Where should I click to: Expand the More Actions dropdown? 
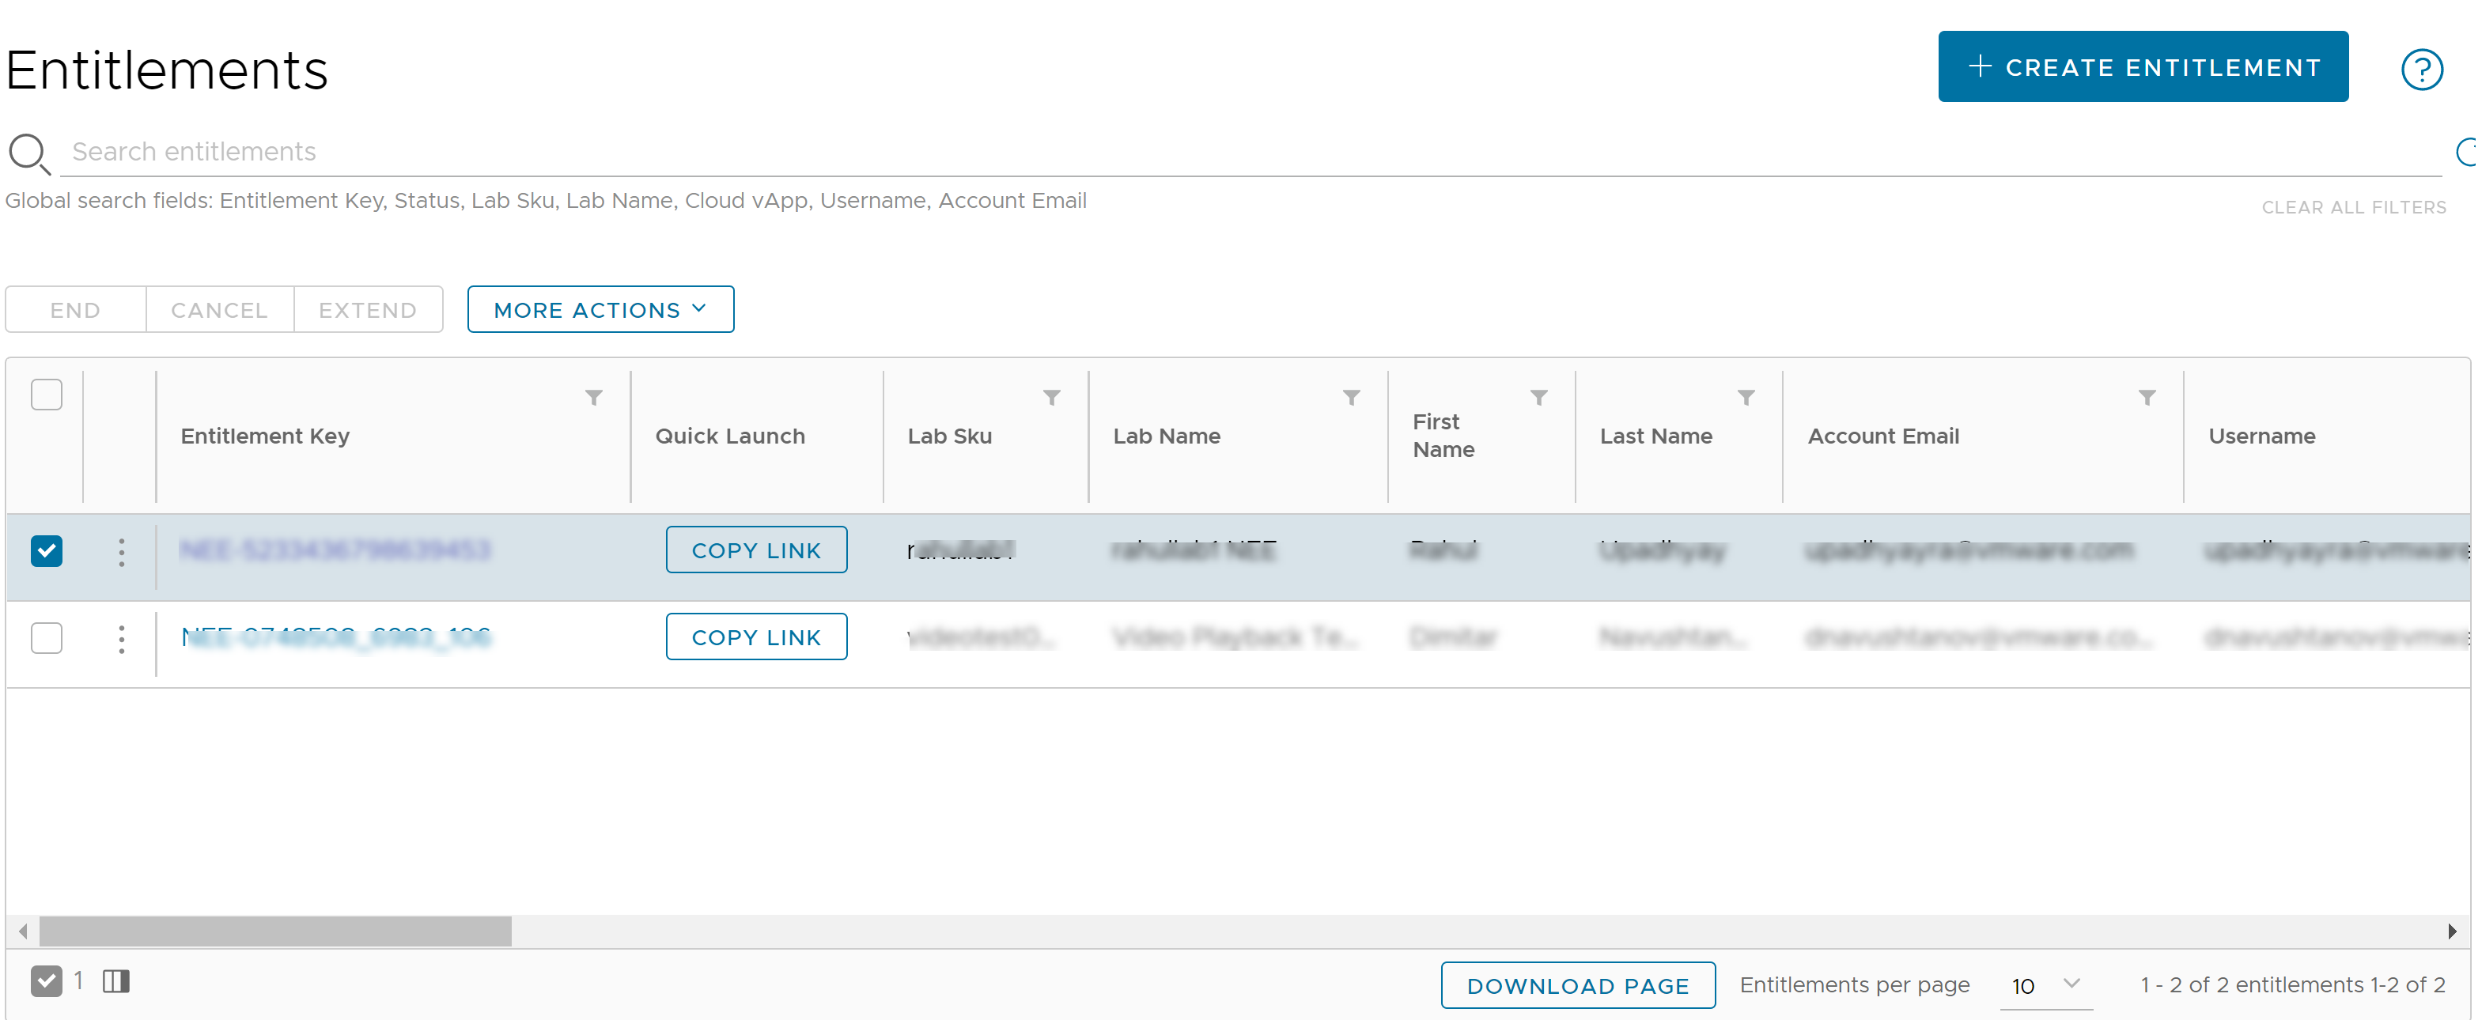point(600,309)
